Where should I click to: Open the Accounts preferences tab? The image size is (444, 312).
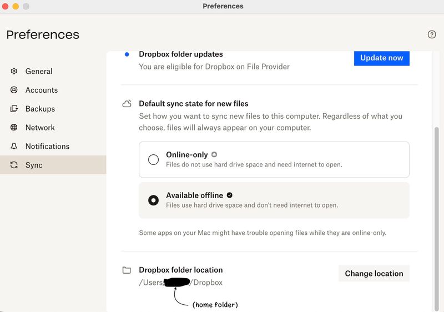point(41,90)
